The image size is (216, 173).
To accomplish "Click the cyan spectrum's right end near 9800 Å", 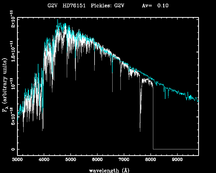I will click(x=198, y=100).
